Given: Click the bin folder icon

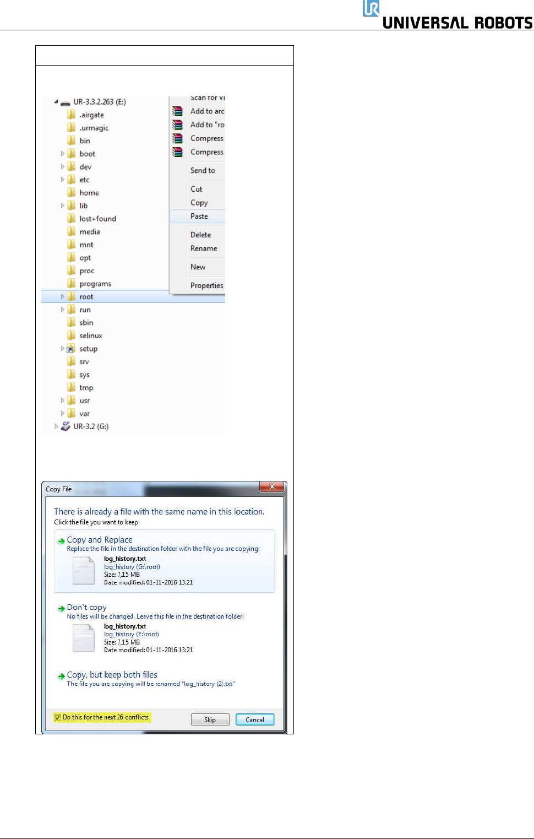Looking at the screenshot, I should [x=72, y=140].
